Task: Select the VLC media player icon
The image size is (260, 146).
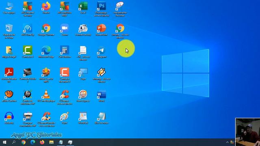Action: tap(46, 96)
